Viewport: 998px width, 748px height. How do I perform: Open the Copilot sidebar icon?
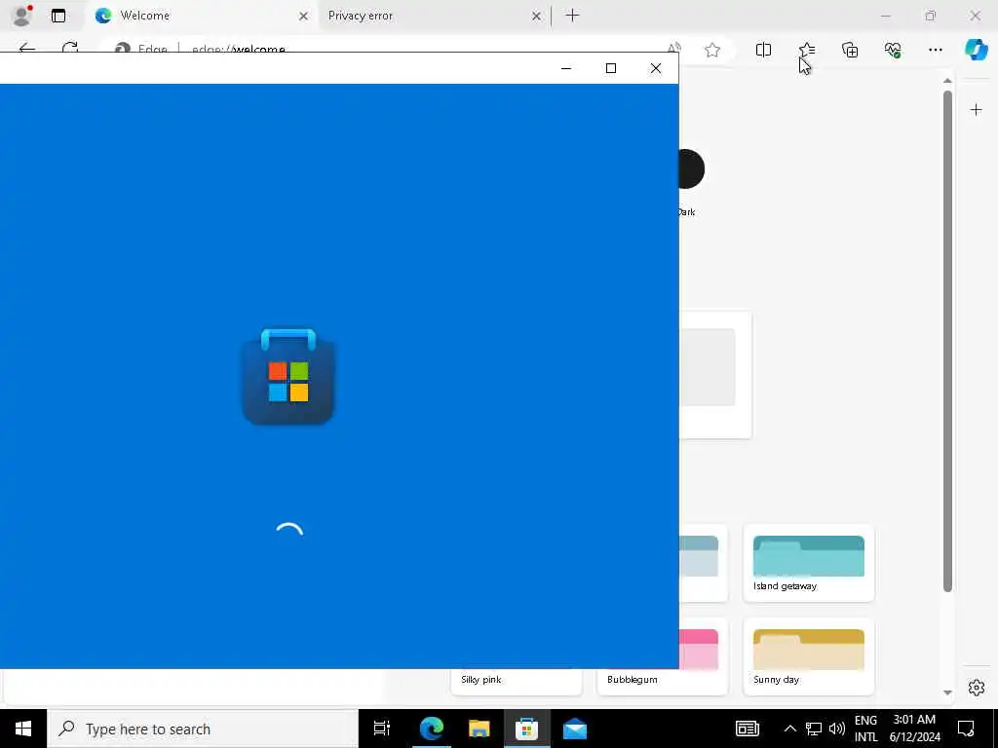977,50
